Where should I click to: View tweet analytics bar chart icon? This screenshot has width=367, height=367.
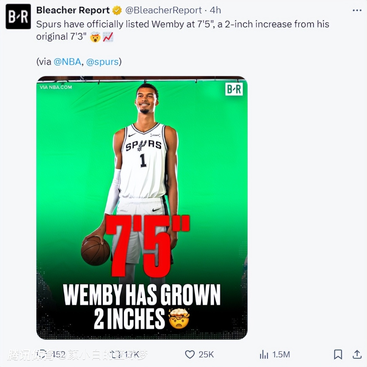click(264, 354)
